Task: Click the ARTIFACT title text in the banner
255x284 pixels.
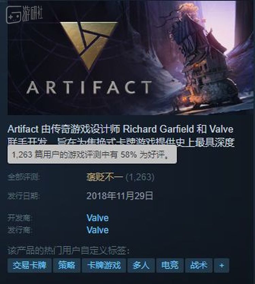Action: [89, 88]
